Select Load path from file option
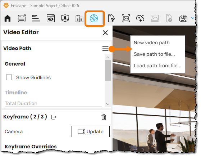This screenshot has width=201, height=157. (x=157, y=66)
